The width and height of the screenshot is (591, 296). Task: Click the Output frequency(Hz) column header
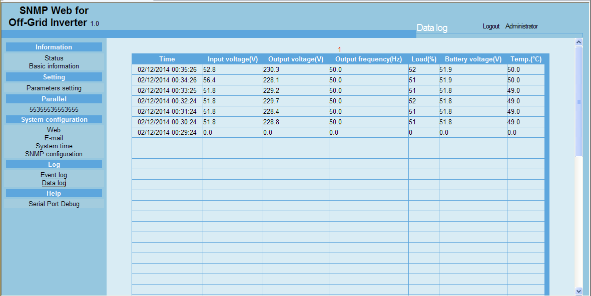[x=369, y=59]
